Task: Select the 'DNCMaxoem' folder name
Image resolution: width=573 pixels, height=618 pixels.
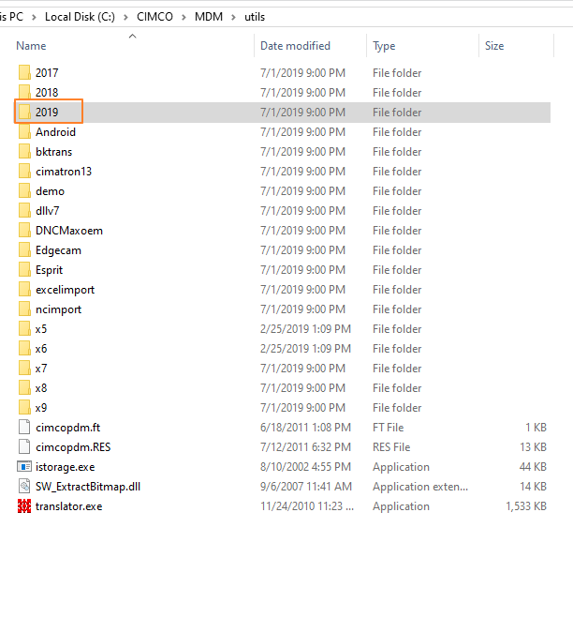Action: tap(69, 230)
